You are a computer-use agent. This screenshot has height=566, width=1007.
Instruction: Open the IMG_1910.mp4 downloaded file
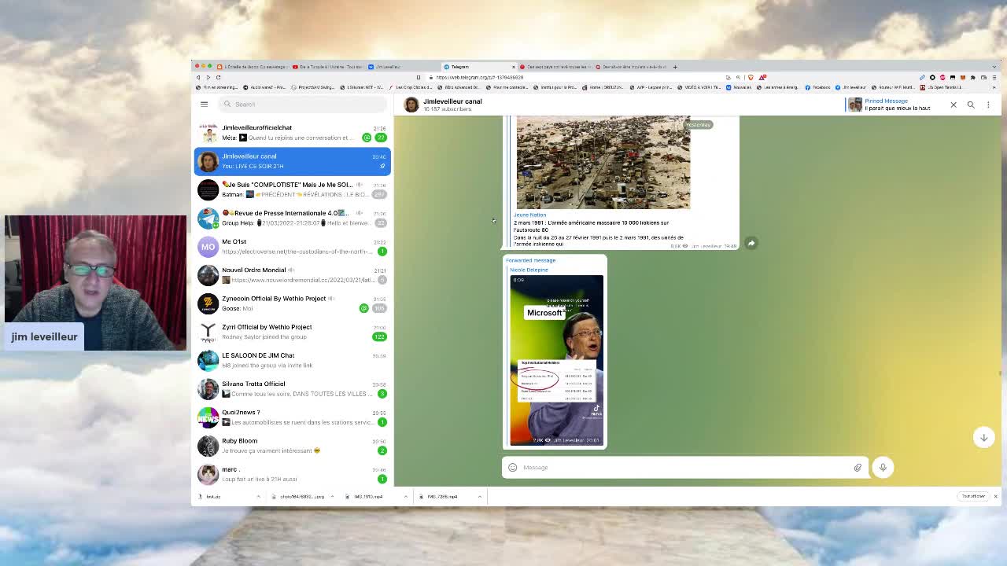(368, 497)
